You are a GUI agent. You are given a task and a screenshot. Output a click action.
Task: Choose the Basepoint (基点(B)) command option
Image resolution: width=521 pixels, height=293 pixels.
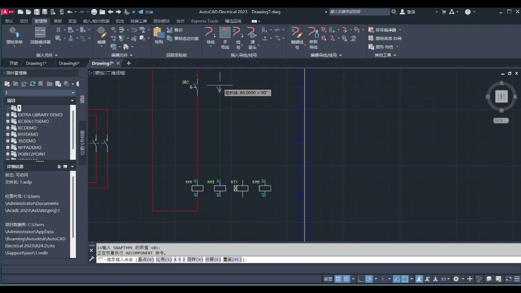pos(146,259)
